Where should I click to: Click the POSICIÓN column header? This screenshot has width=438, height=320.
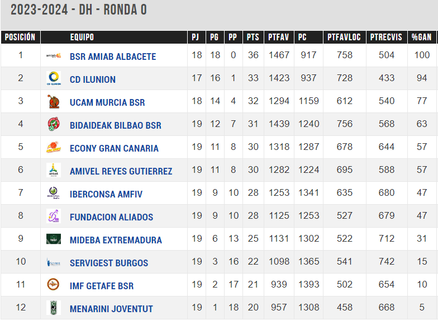click(x=20, y=37)
